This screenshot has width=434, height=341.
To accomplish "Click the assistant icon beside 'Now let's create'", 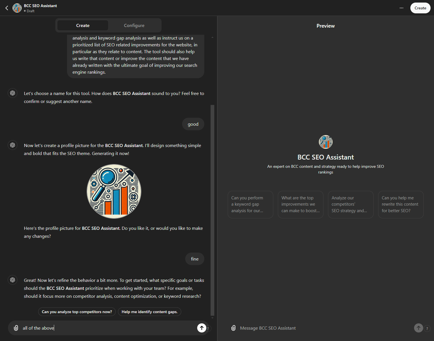I will pos(13,145).
